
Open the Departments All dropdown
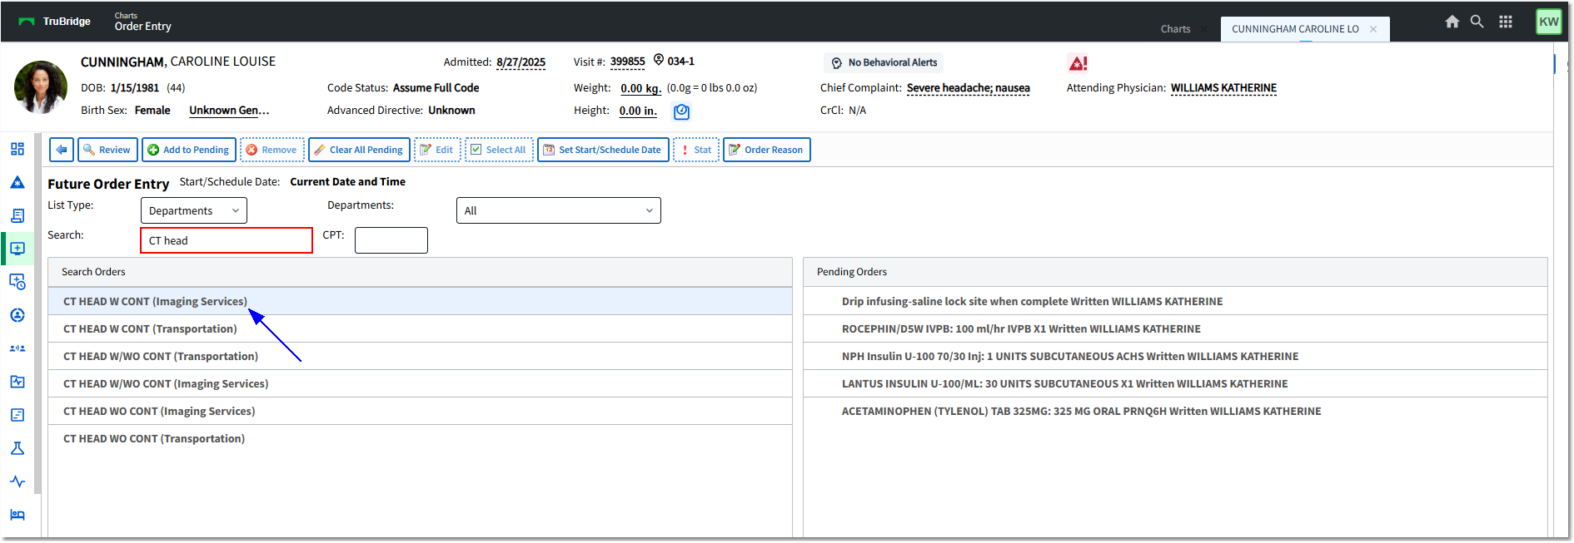559,210
